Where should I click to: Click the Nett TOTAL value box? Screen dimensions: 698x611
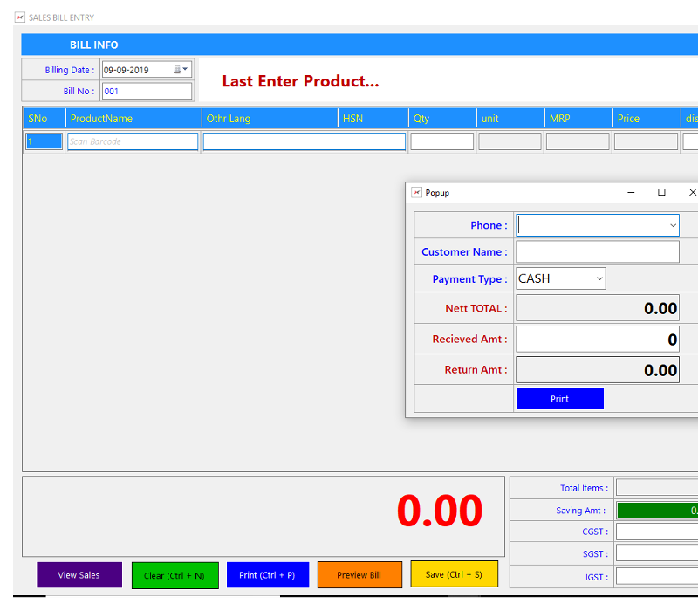(598, 308)
